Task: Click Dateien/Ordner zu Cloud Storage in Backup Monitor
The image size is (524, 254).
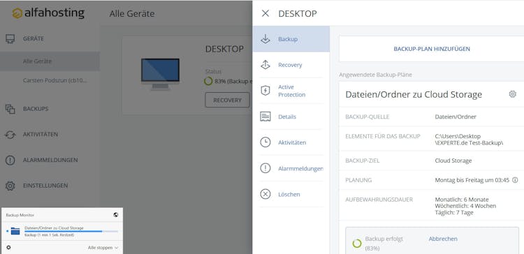Action: 54,228
